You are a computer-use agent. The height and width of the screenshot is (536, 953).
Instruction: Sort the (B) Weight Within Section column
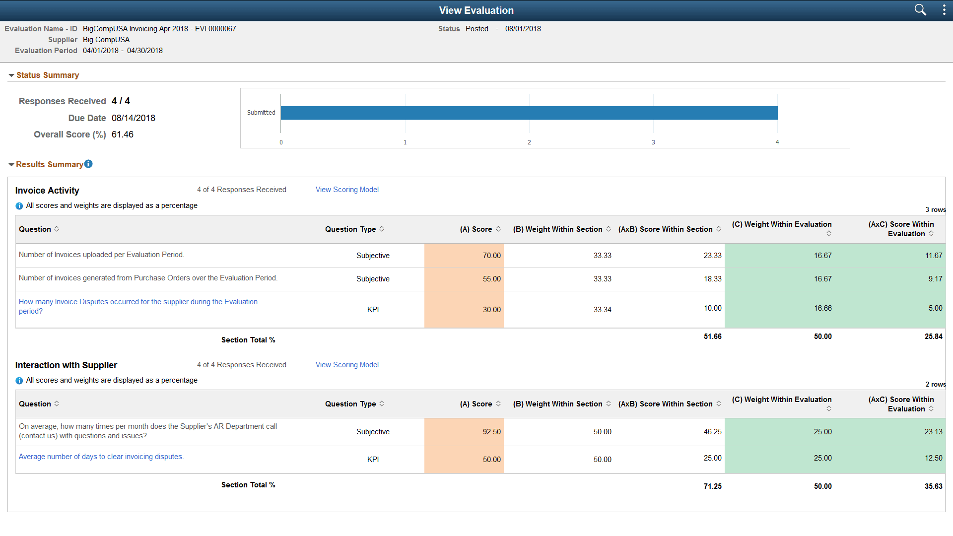coord(610,229)
